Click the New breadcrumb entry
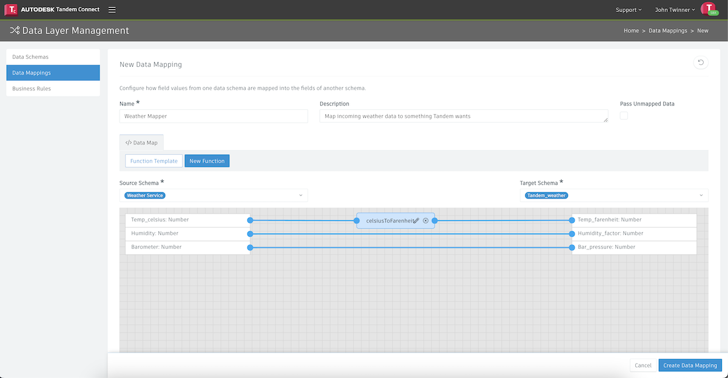Screen dimensions: 728x378 coord(703,30)
